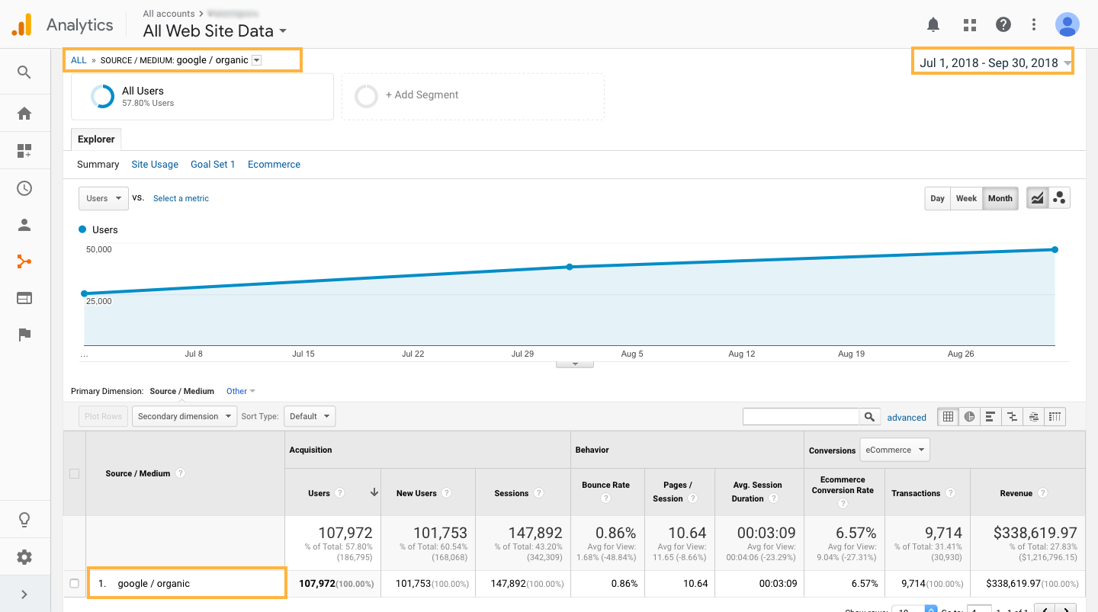Open the All Web Site Data view selector

[215, 31]
